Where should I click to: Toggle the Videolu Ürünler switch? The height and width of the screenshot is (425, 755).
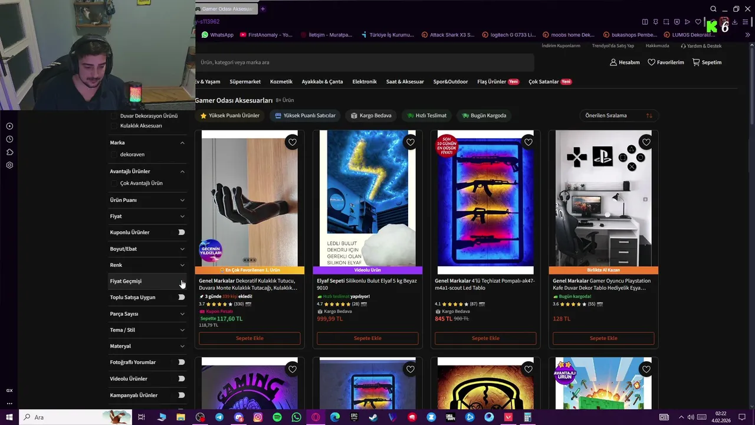point(182,379)
